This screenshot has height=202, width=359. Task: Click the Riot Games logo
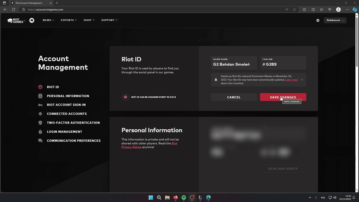[15, 20]
